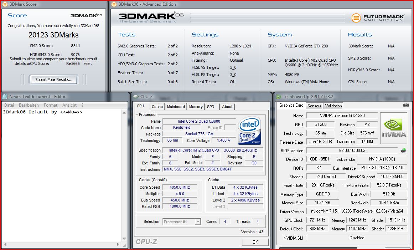Switch to the Cache tab in CPU-Z
The height and width of the screenshot is (250, 414).
tap(157, 107)
